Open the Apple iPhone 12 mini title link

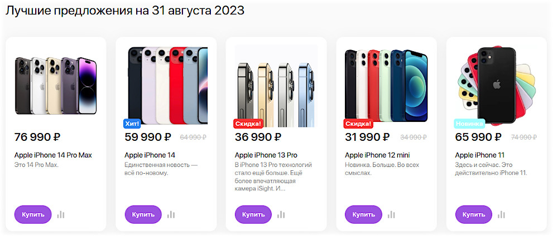tap(377, 155)
